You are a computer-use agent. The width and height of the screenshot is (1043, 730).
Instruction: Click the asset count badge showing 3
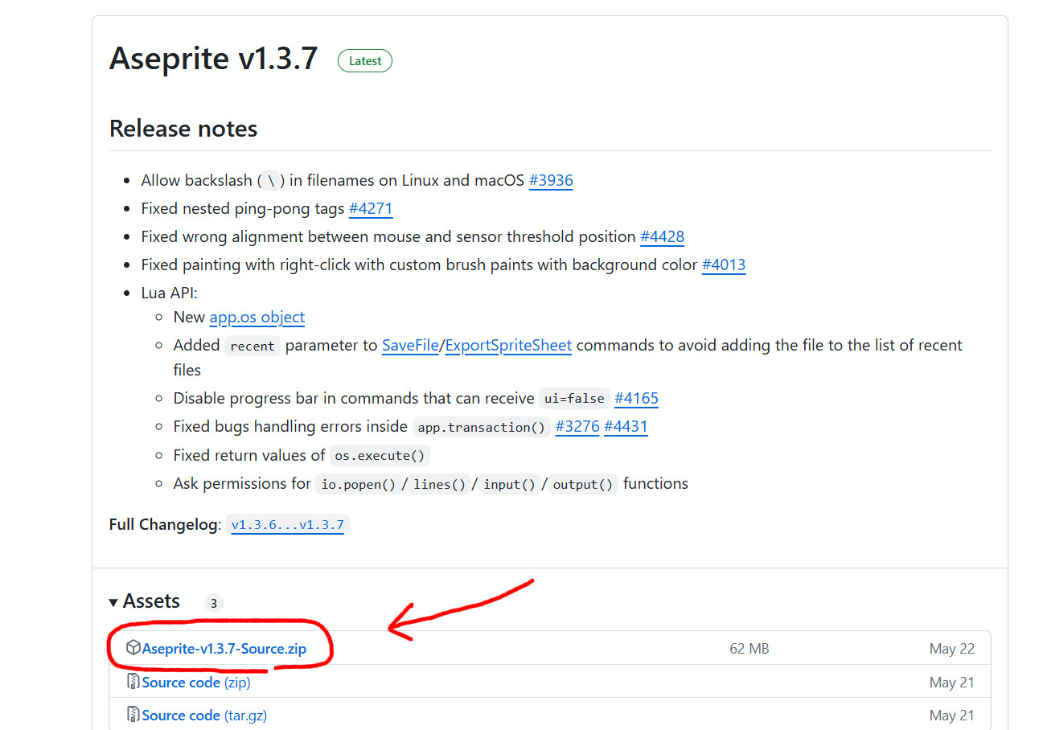coord(213,602)
